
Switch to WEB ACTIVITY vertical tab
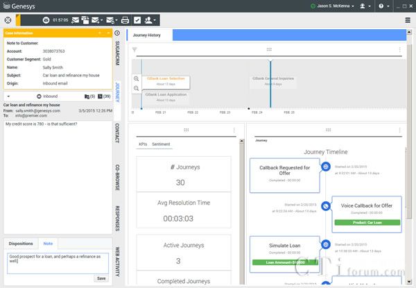(x=117, y=262)
